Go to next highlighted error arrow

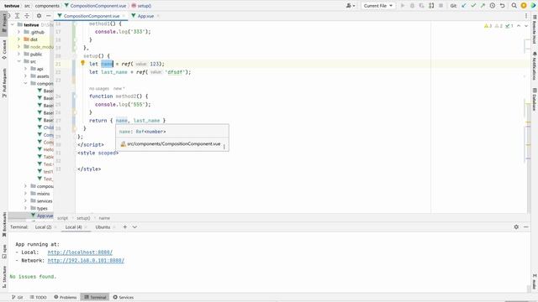[x=526, y=26]
